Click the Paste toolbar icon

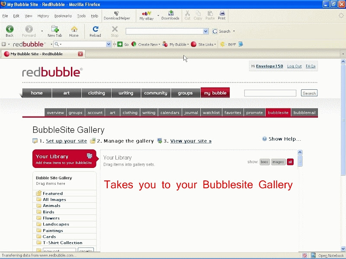click(210, 16)
